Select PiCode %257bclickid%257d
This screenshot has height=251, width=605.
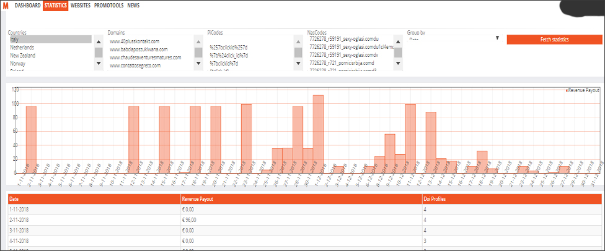229,48
